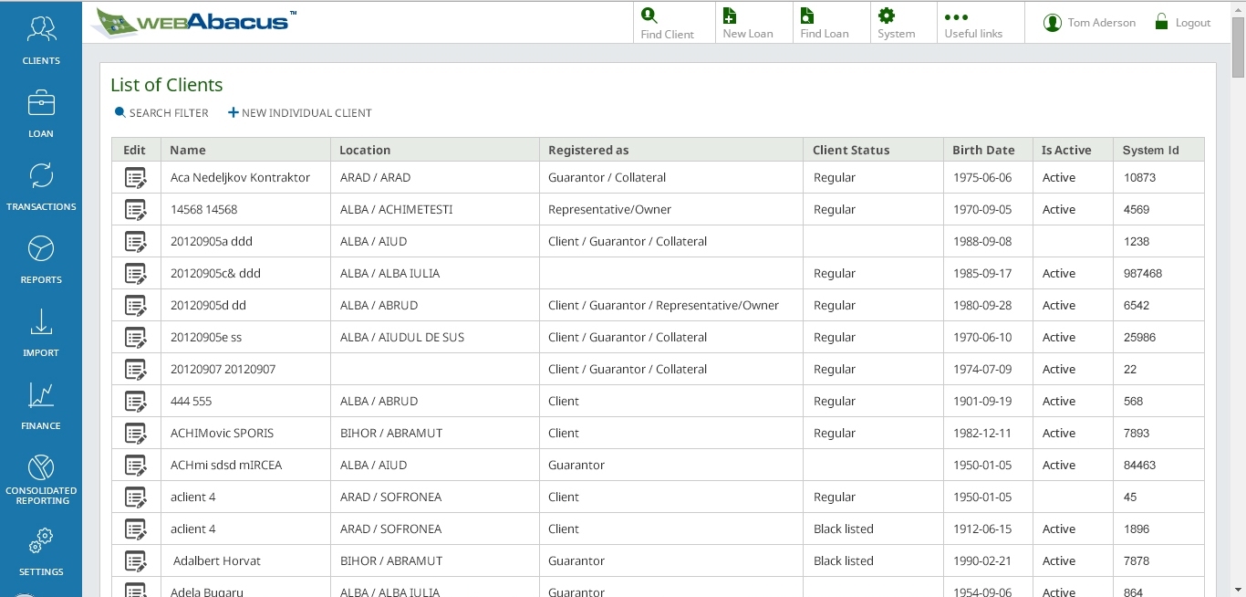Open the System menu in the top bar

click(896, 23)
